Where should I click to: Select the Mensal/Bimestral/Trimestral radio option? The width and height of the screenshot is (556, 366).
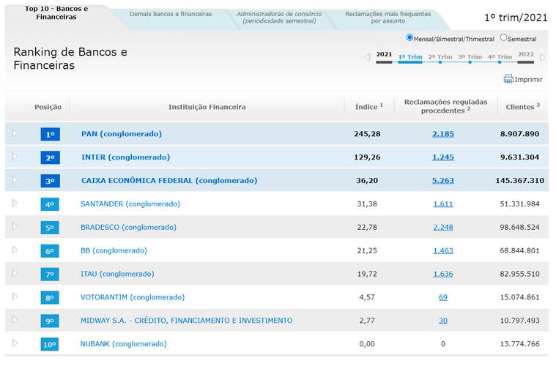click(x=409, y=37)
